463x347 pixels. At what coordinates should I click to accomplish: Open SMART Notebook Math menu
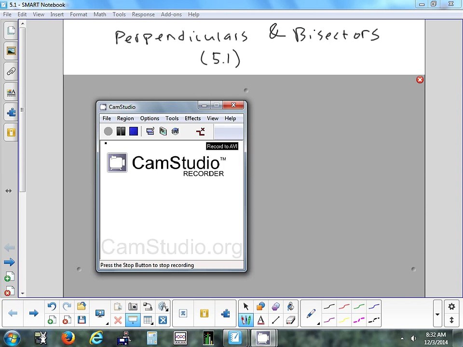(100, 14)
